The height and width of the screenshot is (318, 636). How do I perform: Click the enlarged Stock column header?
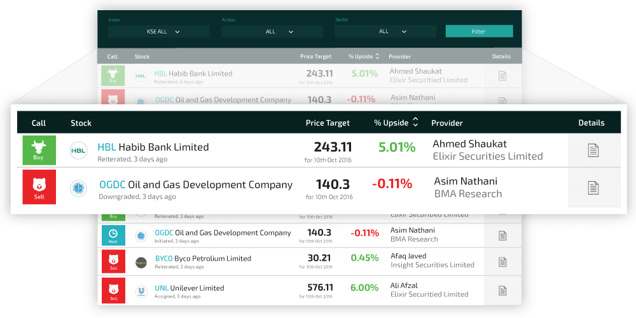(81, 123)
